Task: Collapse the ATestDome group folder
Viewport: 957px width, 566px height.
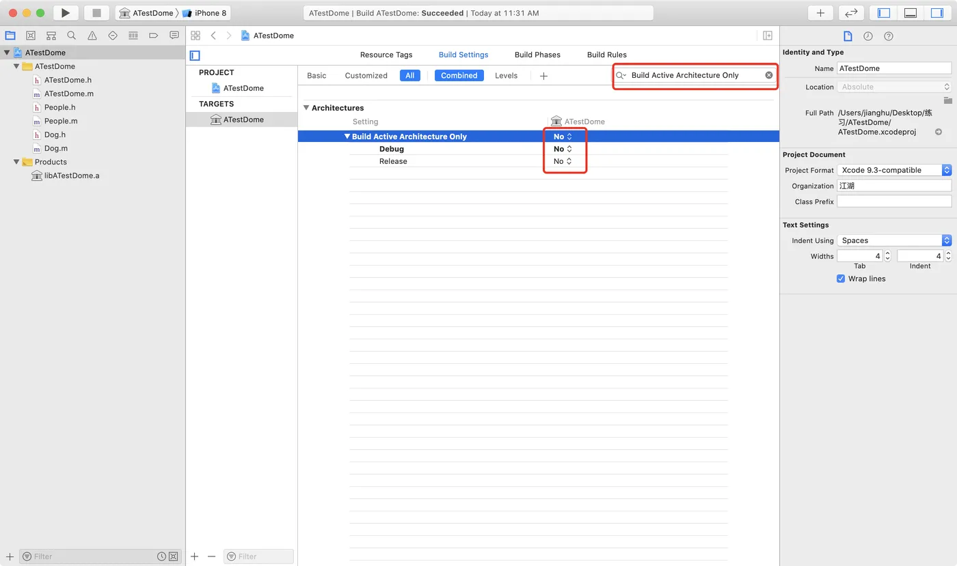Action: [16, 66]
